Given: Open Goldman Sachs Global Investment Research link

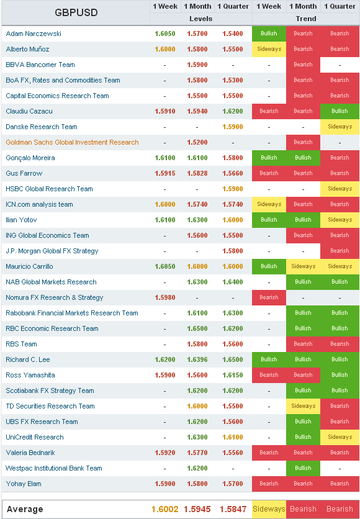Looking at the screenshot, I should point(72,143).
